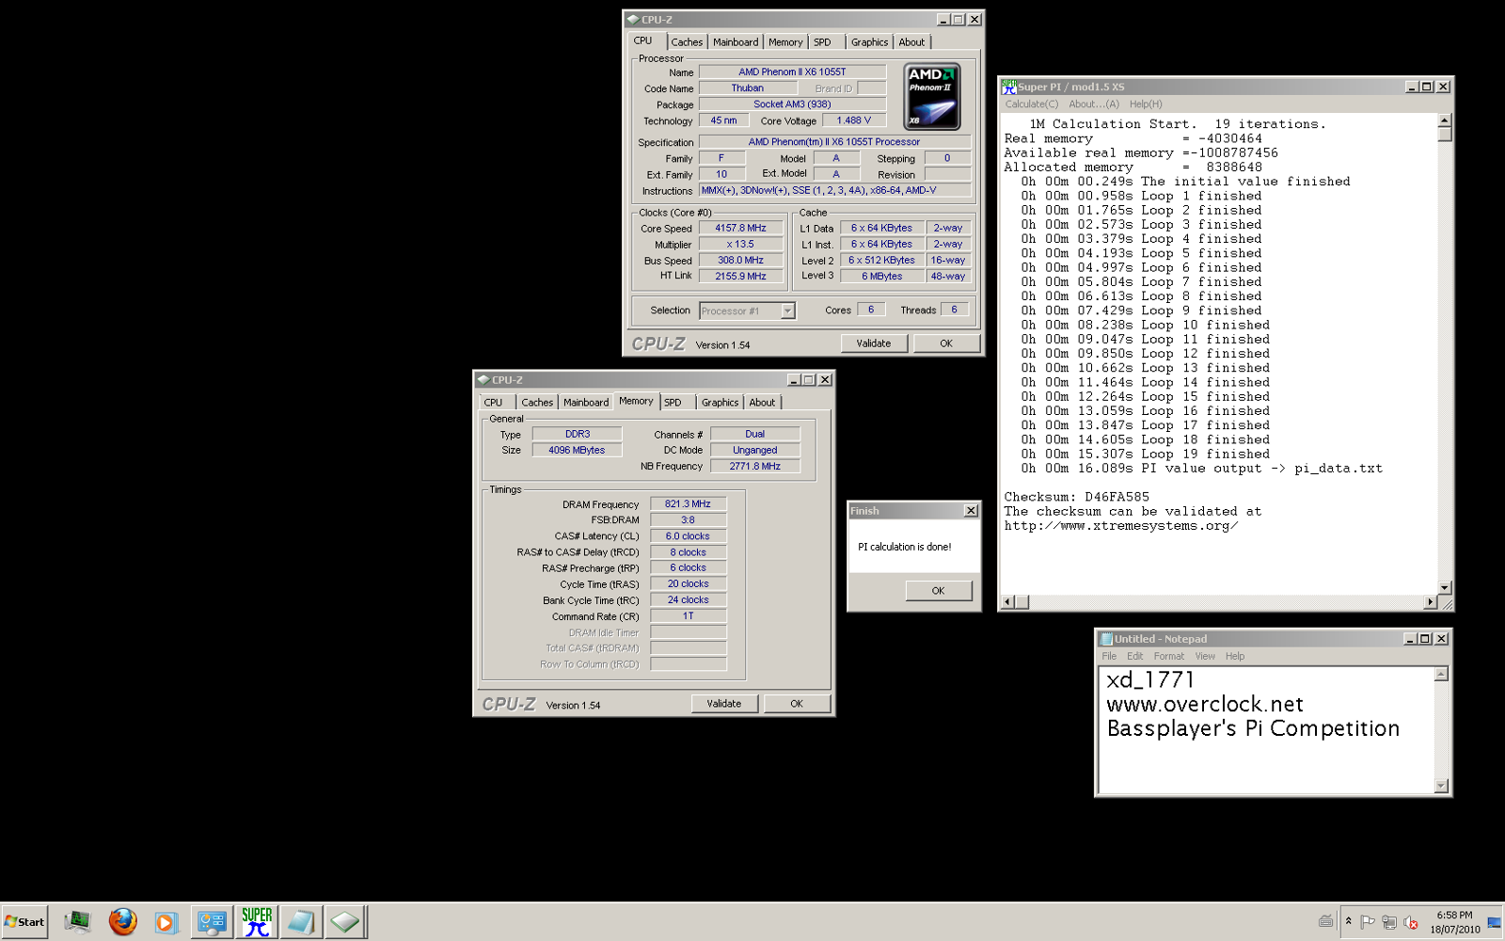Click Validate in lower CPU-Z Memory window
The width and height of the screenshot is (1505, 941).
[x=724, y=704]
